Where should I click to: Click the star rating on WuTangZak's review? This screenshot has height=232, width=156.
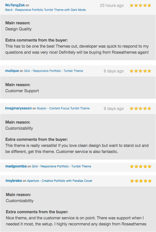pos(140,5)
